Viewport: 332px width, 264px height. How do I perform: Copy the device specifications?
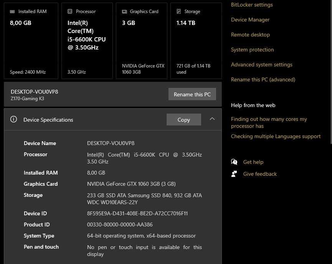pyautogui.click(x=183, y=120)
